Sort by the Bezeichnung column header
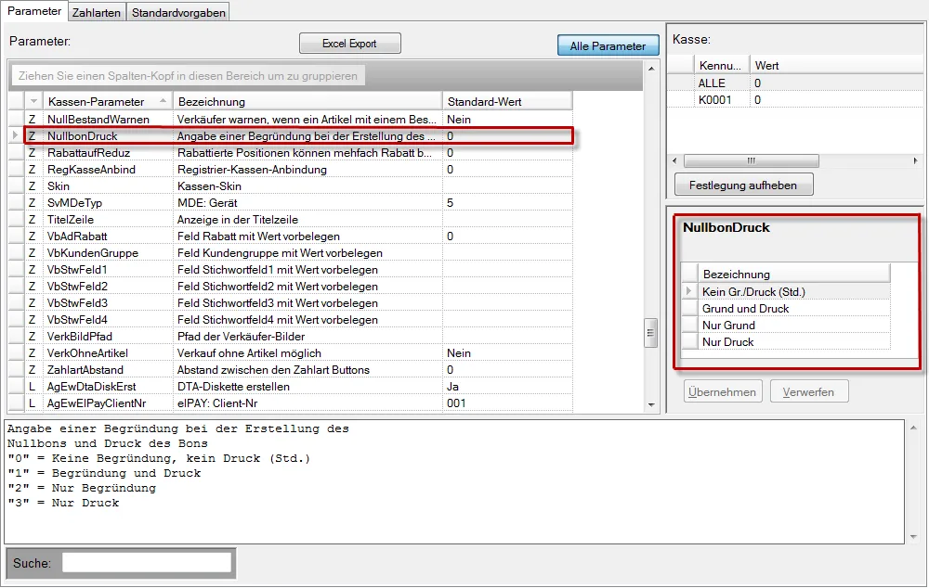The width and height of the screenshot is (929, 588). tap(307, 101)
